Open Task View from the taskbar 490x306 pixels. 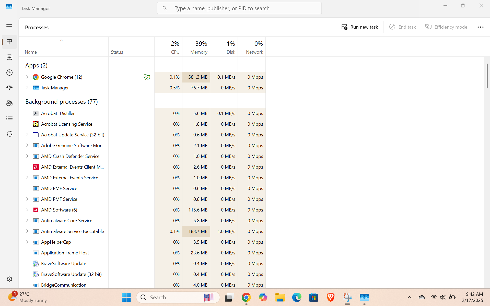[229, 297]
